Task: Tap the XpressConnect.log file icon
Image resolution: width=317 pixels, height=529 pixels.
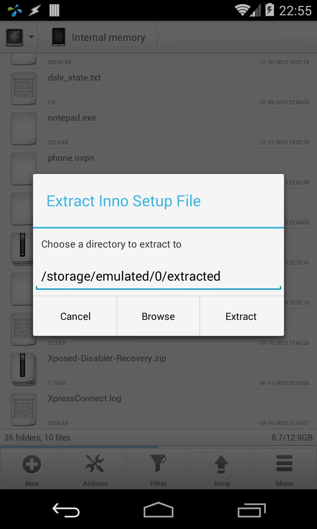Action: pyautogui.click(x=24, y=410)
